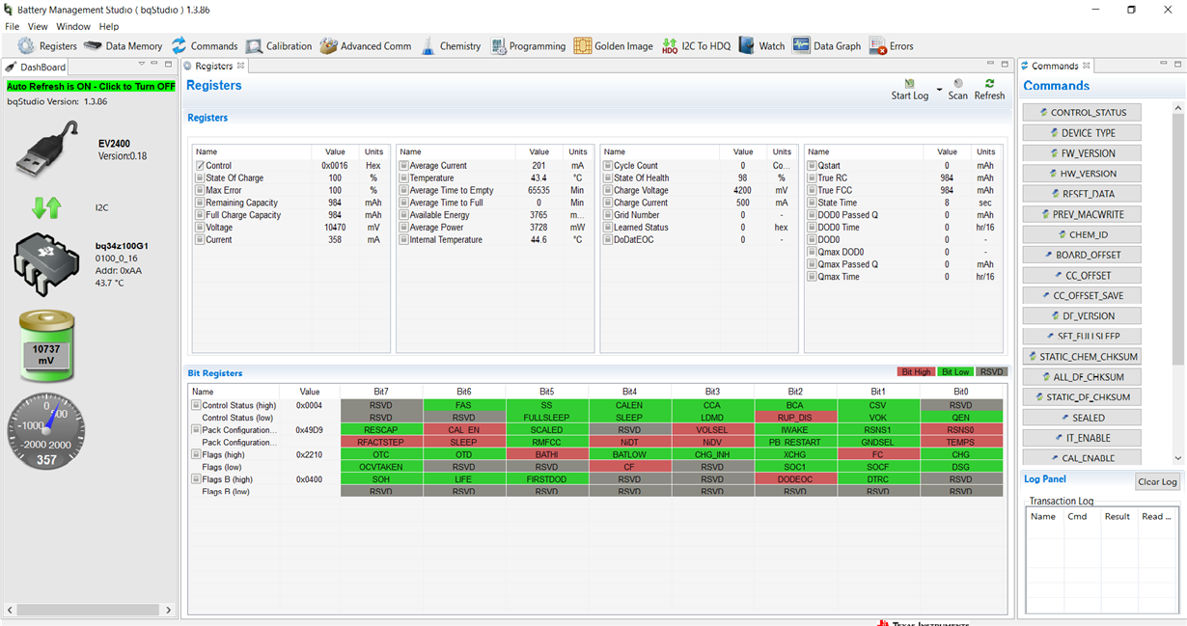The image size is (1187, 626).
Task: Toggle the Cycle Count log box
Action: coord(609,166)
